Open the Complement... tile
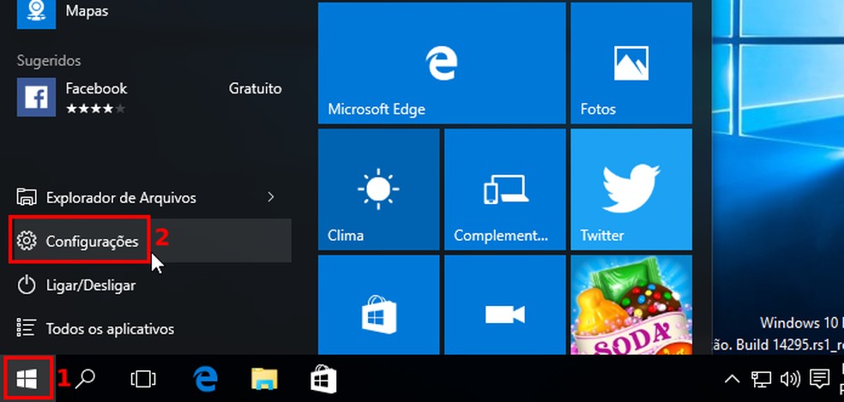The height and width of the screenshot is (402, 844). 505,189
